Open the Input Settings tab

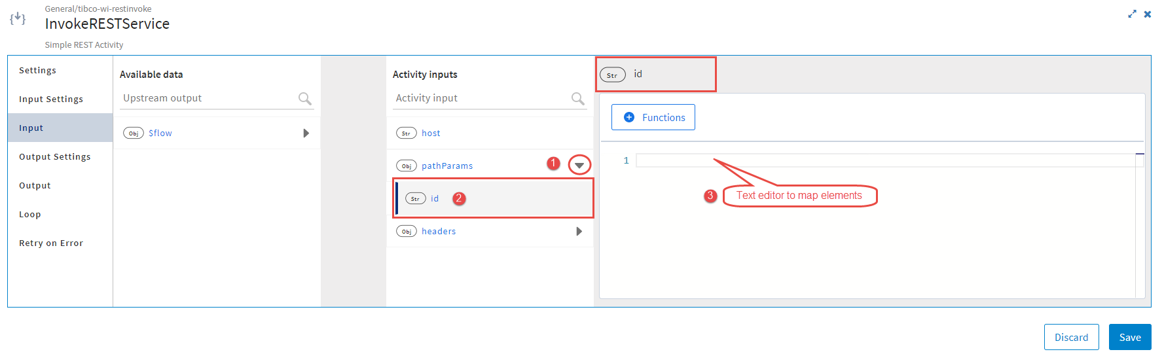[51, 99]
